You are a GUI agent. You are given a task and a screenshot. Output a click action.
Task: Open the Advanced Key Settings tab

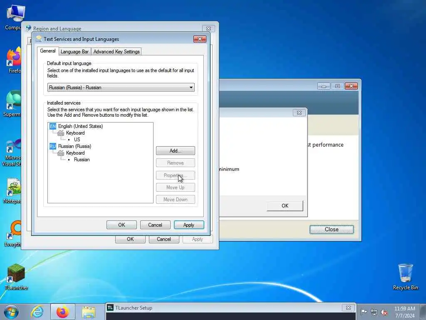tap(116, 52)
